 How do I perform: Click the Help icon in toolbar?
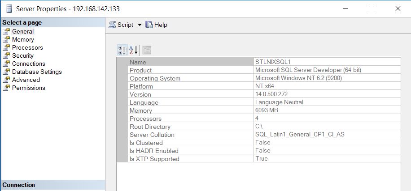(149, 25)
